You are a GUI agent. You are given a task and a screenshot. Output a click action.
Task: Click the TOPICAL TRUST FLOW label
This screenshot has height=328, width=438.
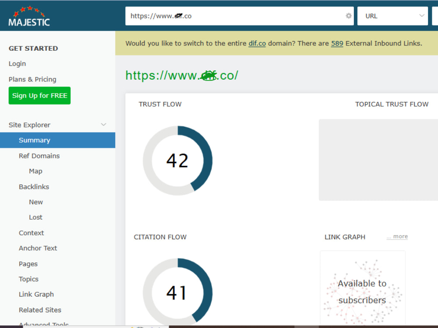click(x=392, y=105)
